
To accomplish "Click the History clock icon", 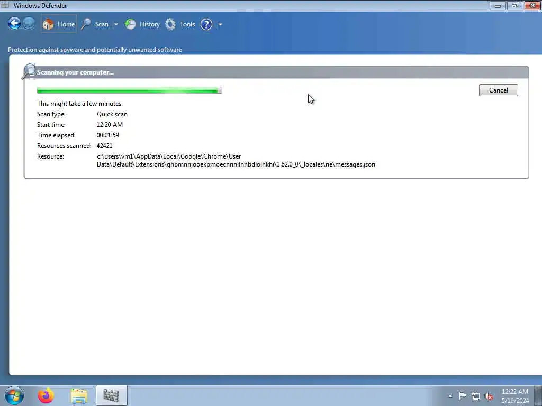I will [x=130, y=24].
